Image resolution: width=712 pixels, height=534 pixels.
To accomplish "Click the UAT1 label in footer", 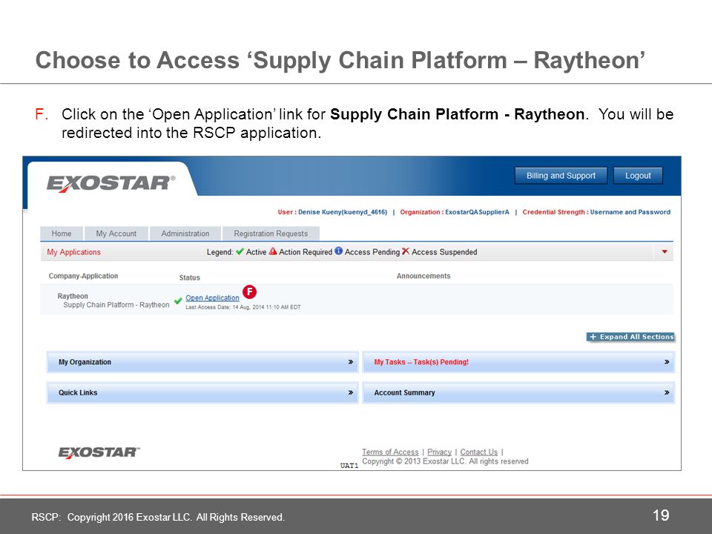I will pyautogui.click(x=349, y=466).
